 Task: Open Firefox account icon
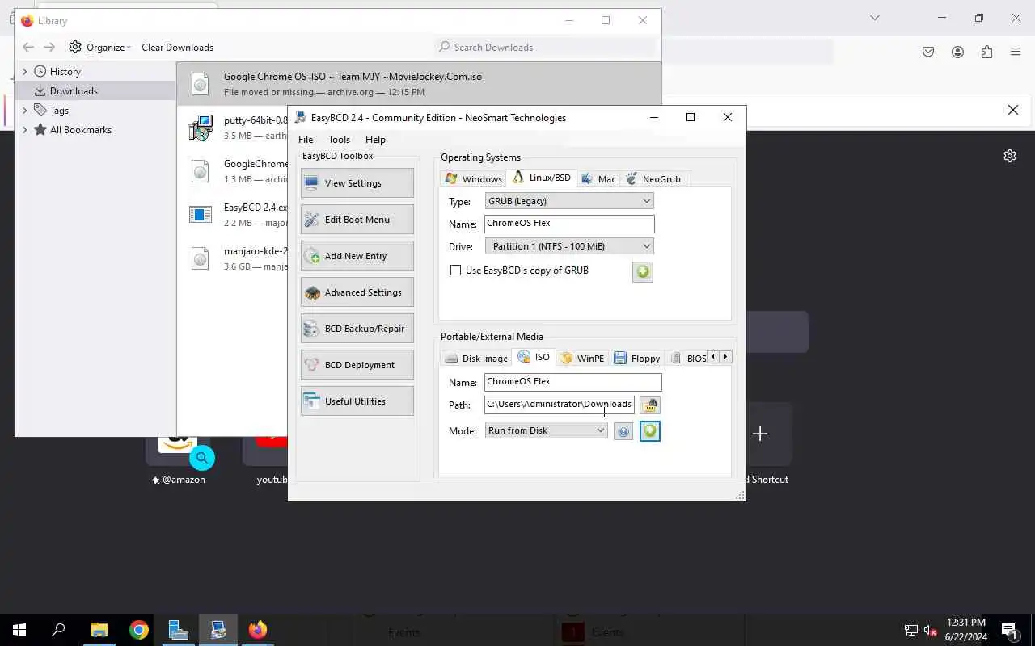click(x=957, y=52)
